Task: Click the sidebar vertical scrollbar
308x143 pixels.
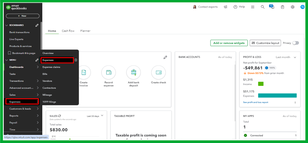Action: coord(41,36)
